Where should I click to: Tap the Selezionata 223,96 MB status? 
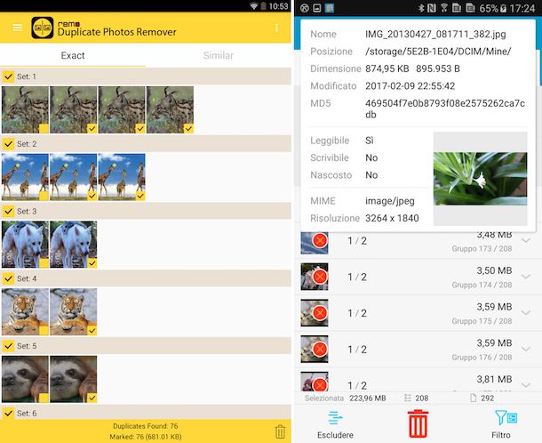click(345, 399)
